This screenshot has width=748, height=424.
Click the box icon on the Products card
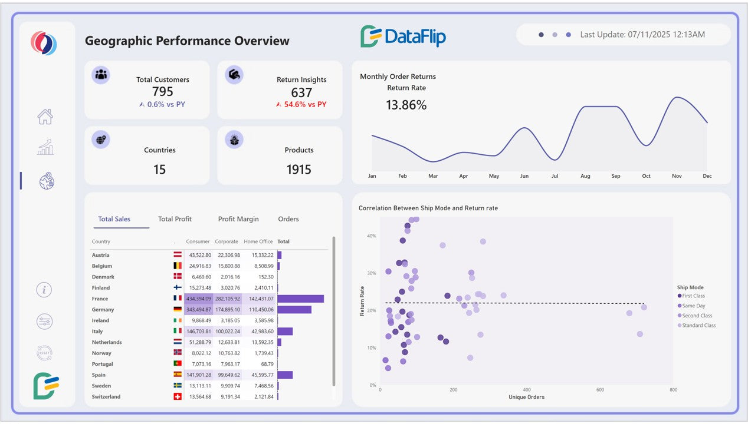234,140
